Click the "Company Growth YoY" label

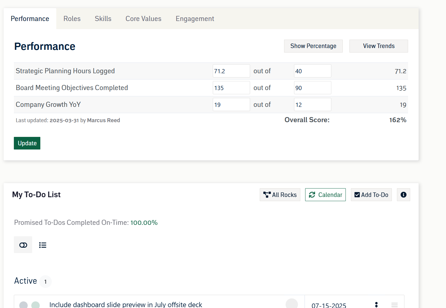click(x=48, y=104)
